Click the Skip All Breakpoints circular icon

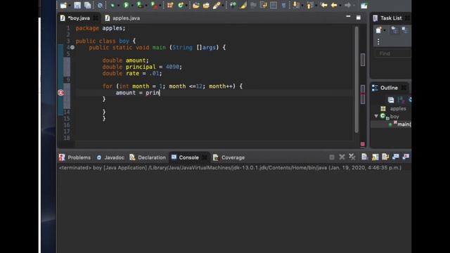(100, 6)
